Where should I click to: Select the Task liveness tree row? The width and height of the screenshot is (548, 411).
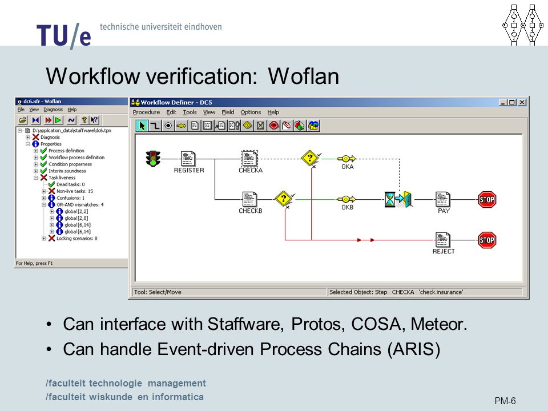[x=62, y=178]
